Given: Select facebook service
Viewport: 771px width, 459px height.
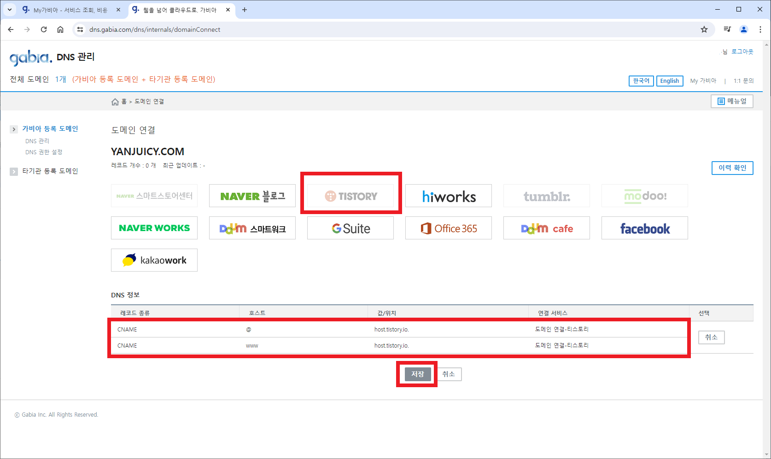Looking at the screenshot, I should click(x=645, y=228).
